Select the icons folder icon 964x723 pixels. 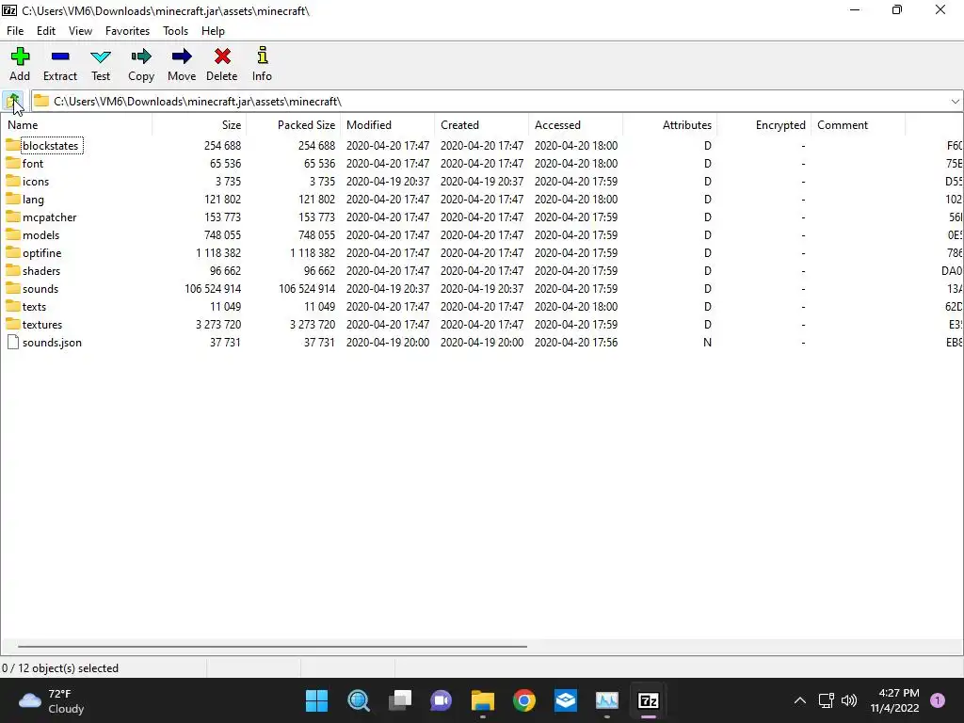13,181
